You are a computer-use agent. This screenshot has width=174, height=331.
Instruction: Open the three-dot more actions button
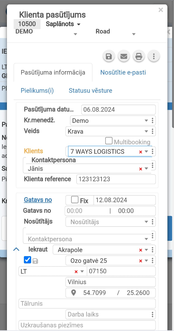pyautogui.click(x=154, y=56)
